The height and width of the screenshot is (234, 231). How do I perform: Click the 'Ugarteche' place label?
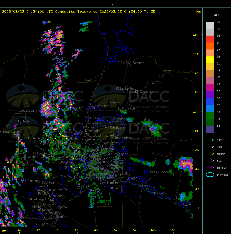pos(68,176)
